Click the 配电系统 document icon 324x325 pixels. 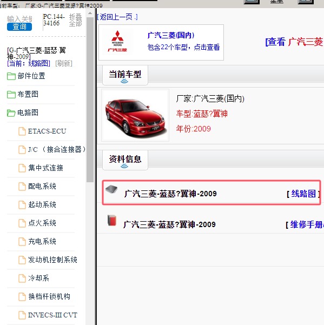[22, 187]
